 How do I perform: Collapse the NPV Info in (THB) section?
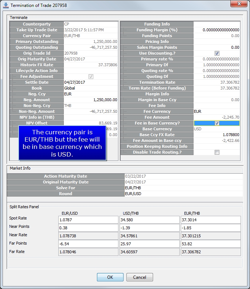click(x=37, y=117)
